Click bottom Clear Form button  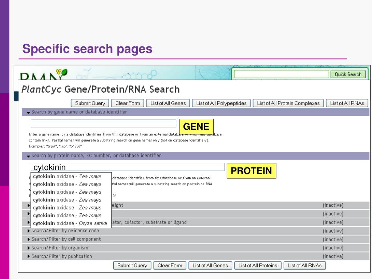pyautogui.click(x=170, y=266)
